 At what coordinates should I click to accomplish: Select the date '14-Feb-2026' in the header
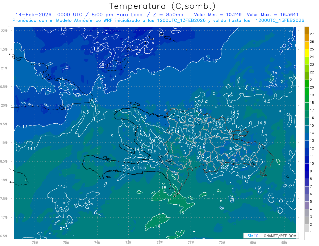[34, 15]
